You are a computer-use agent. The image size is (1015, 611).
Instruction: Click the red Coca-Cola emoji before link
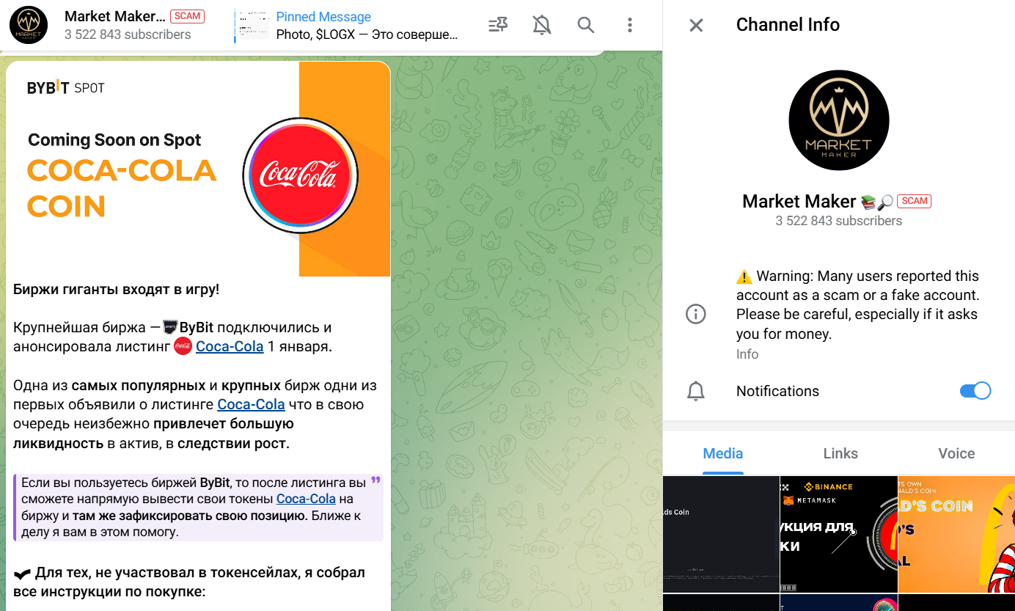183,347
